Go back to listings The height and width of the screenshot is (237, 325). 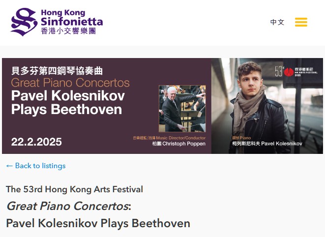[x=40, y=166]
